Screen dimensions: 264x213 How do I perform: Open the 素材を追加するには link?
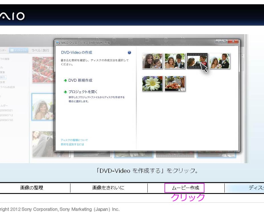click(72, 144)
